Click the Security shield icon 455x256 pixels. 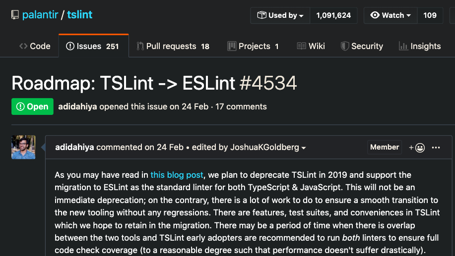pos(345,46)
